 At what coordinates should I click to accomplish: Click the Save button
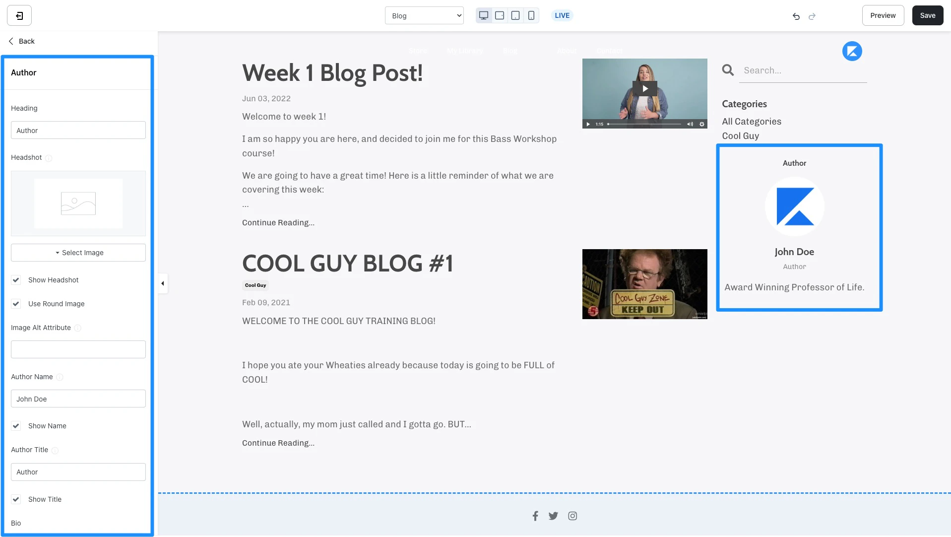click(x=927, y=15)
